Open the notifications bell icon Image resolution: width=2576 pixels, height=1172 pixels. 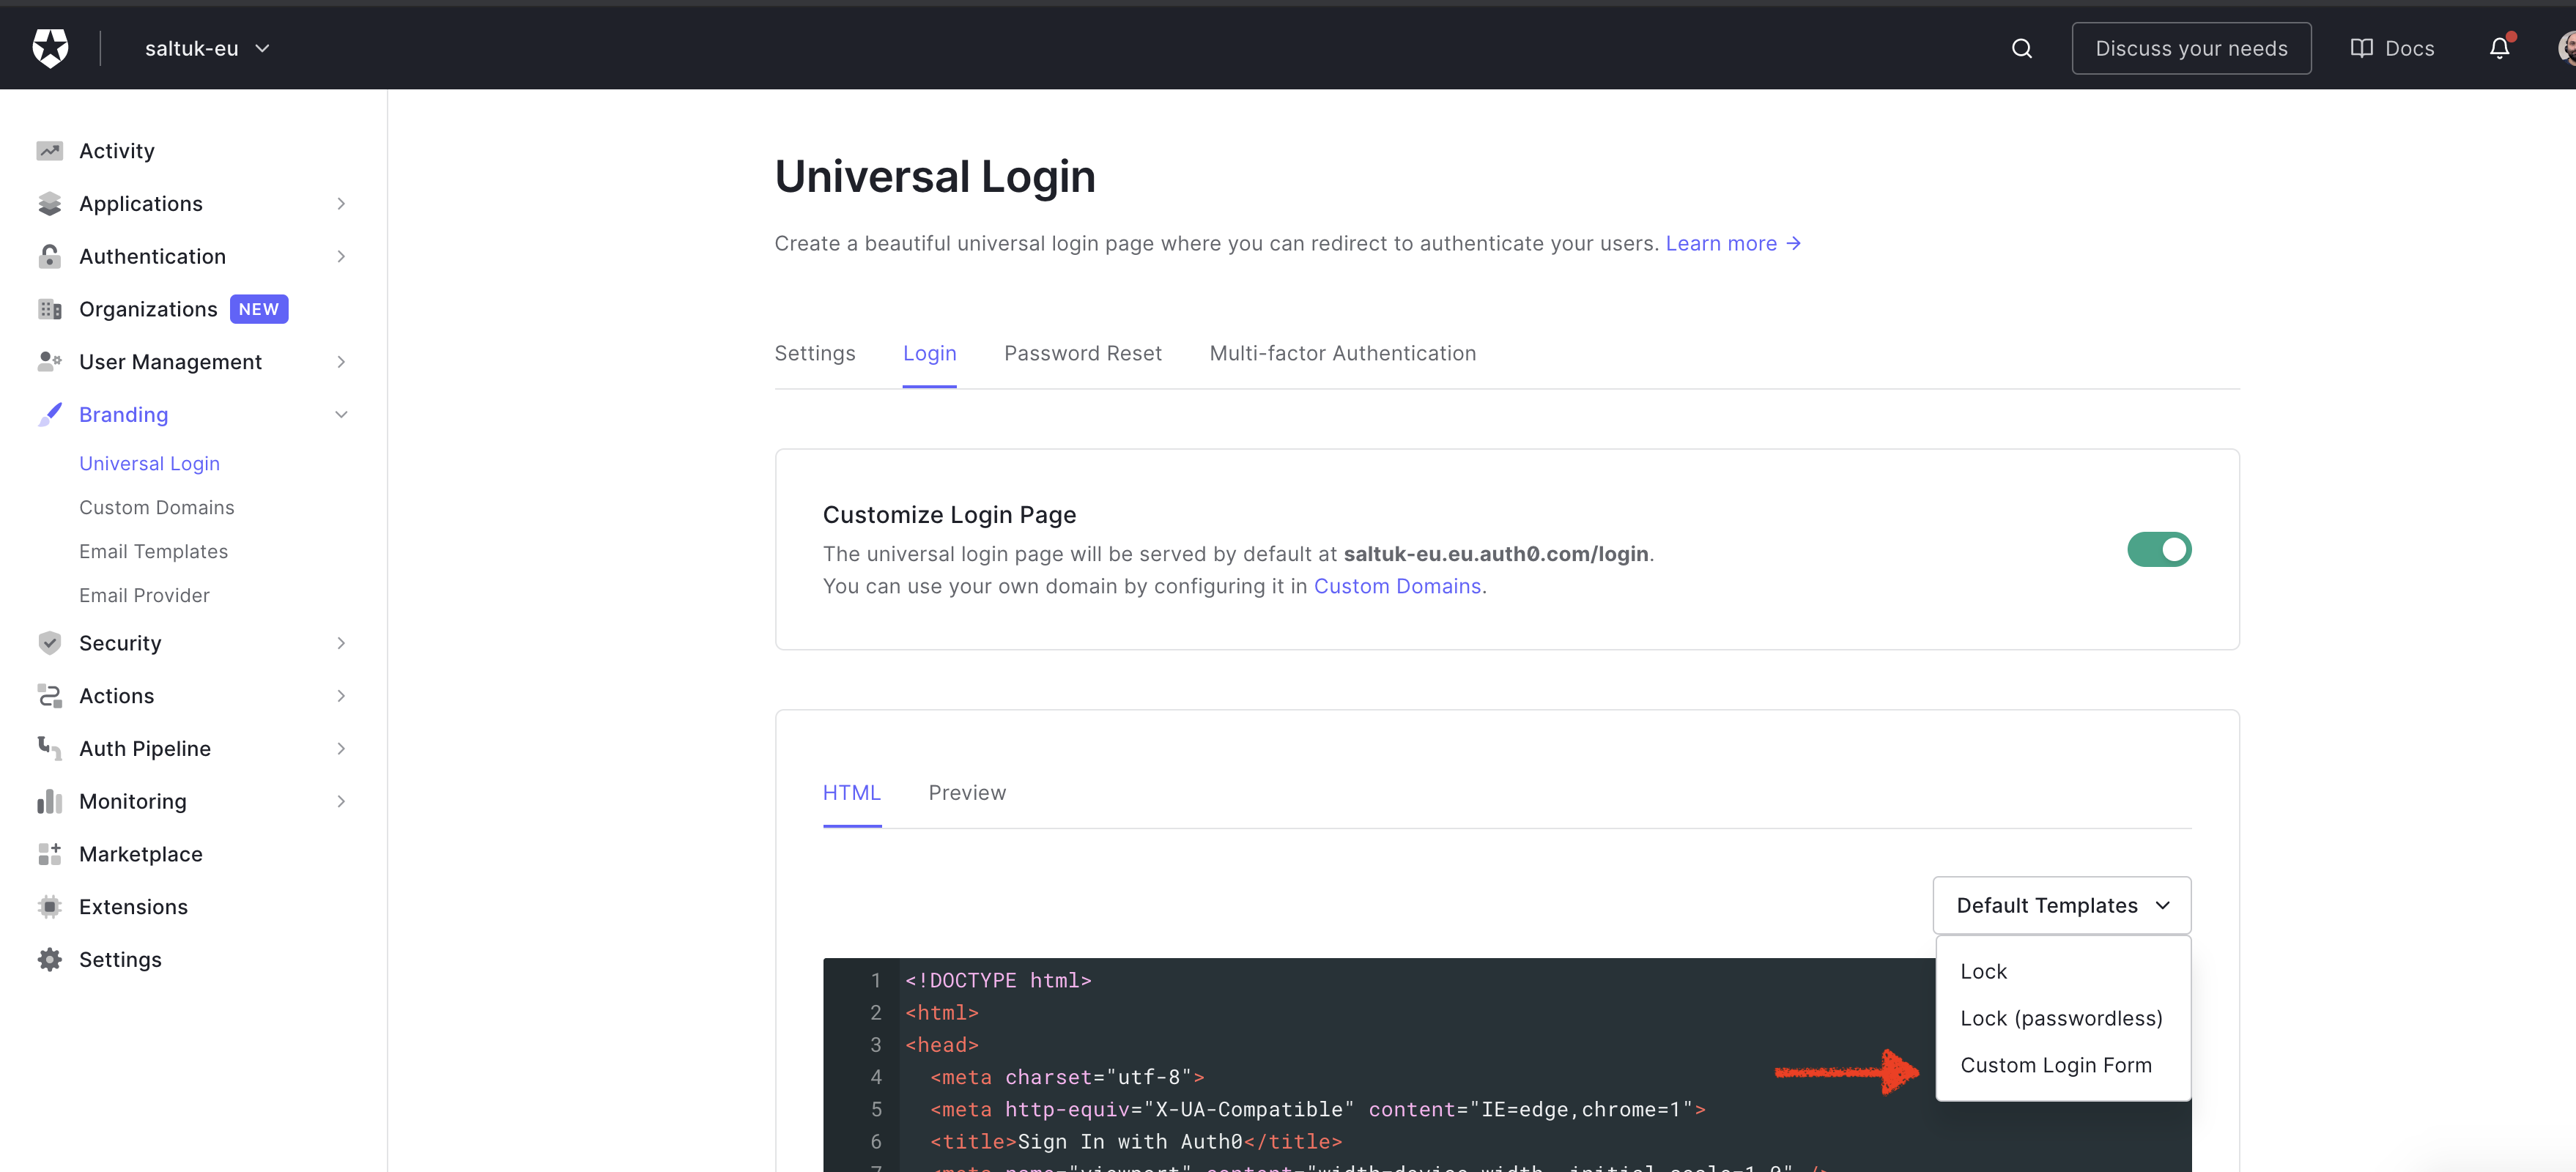(2499, 48)
